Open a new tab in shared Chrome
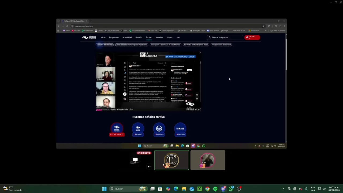 point(91,21)
